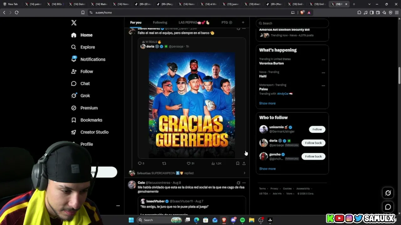This screenshot has width=401, height=225.
Task: Show more Who to follow suggestions
Action: tap(267, 169)
